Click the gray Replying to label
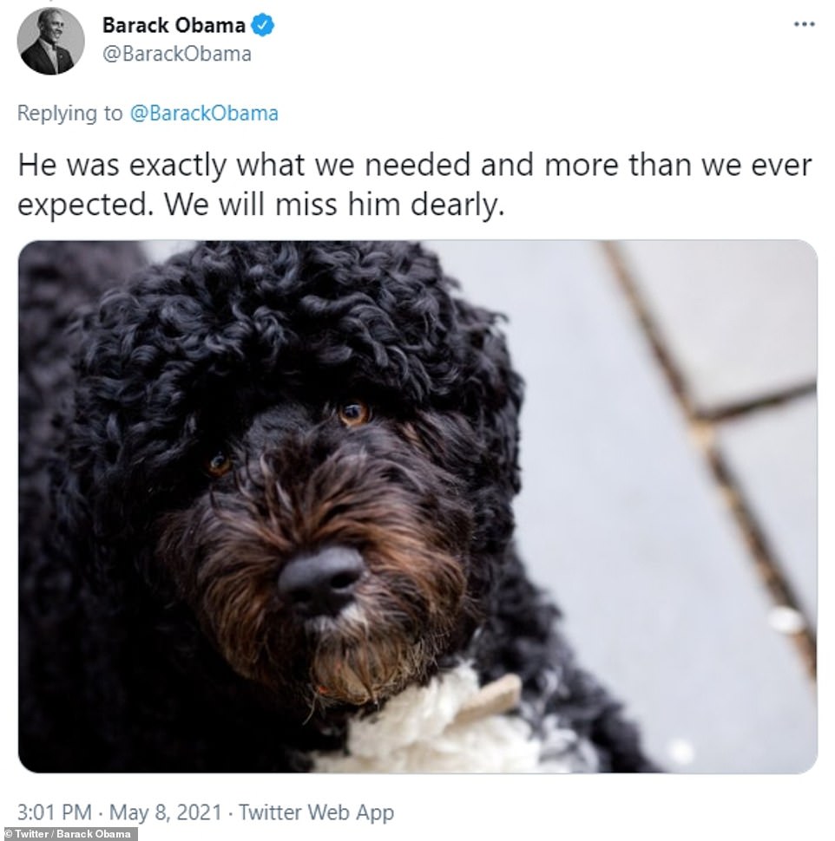 (x=69, y=114)
